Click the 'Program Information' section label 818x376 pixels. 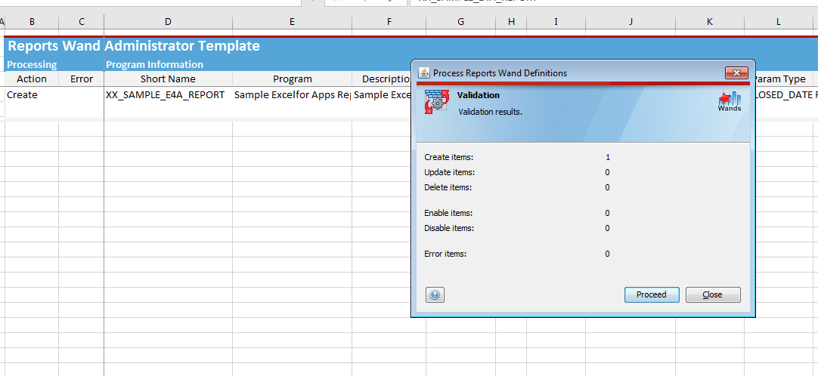pos(154,65)
